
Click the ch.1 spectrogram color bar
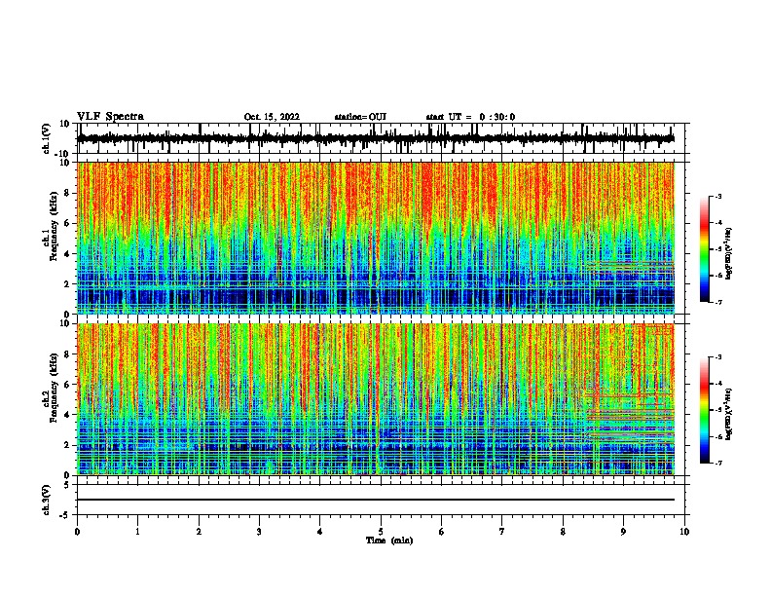click(x=704, y=249)
